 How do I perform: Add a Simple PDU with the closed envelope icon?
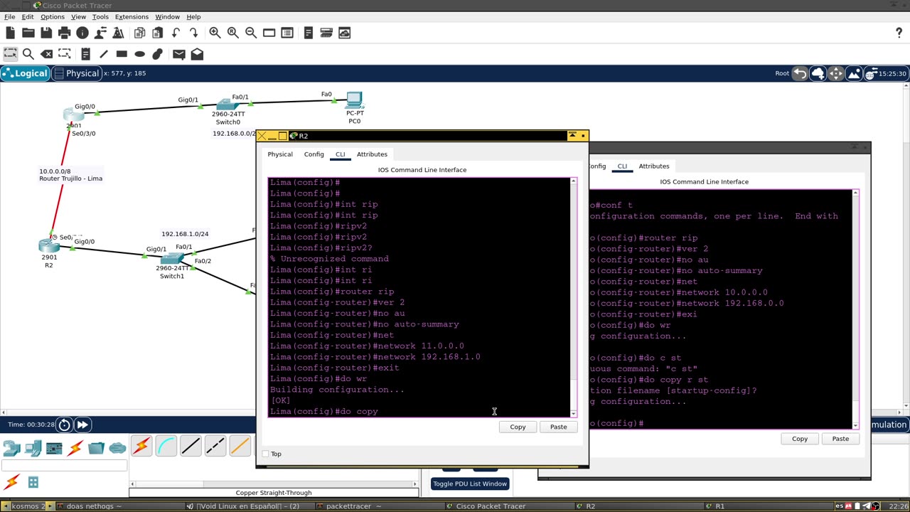(x=178, y=54)
